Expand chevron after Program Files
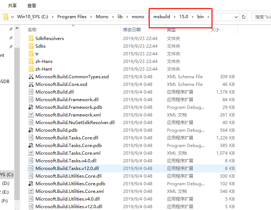This screenshot has width=271, height=210. coord(91,17)
